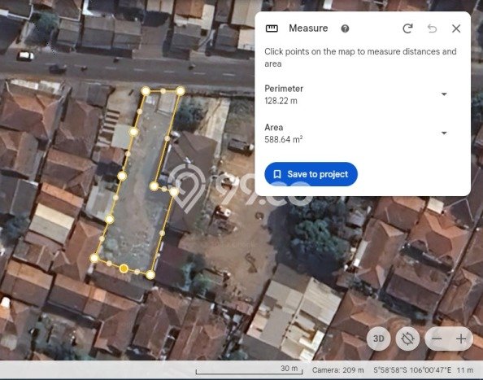Viewport: 483px width, 380px height.
Task: Expand the Area units dropdown
Action: pos(444,133)
